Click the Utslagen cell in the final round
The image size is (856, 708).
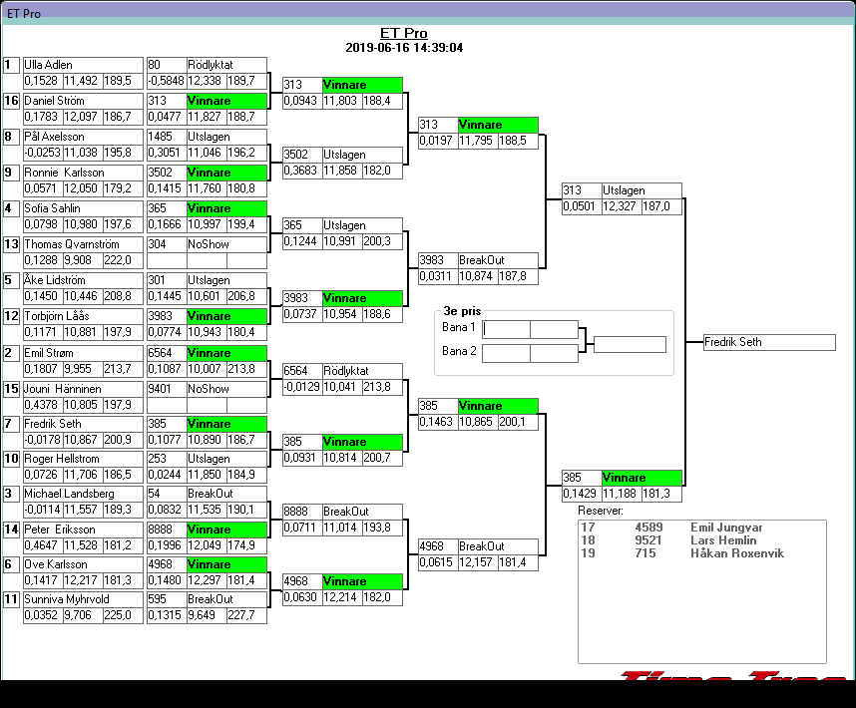click(x=642, y=190)
